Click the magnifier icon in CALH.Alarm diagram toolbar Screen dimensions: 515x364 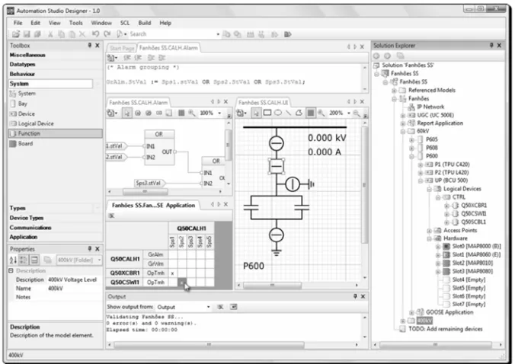192,113
